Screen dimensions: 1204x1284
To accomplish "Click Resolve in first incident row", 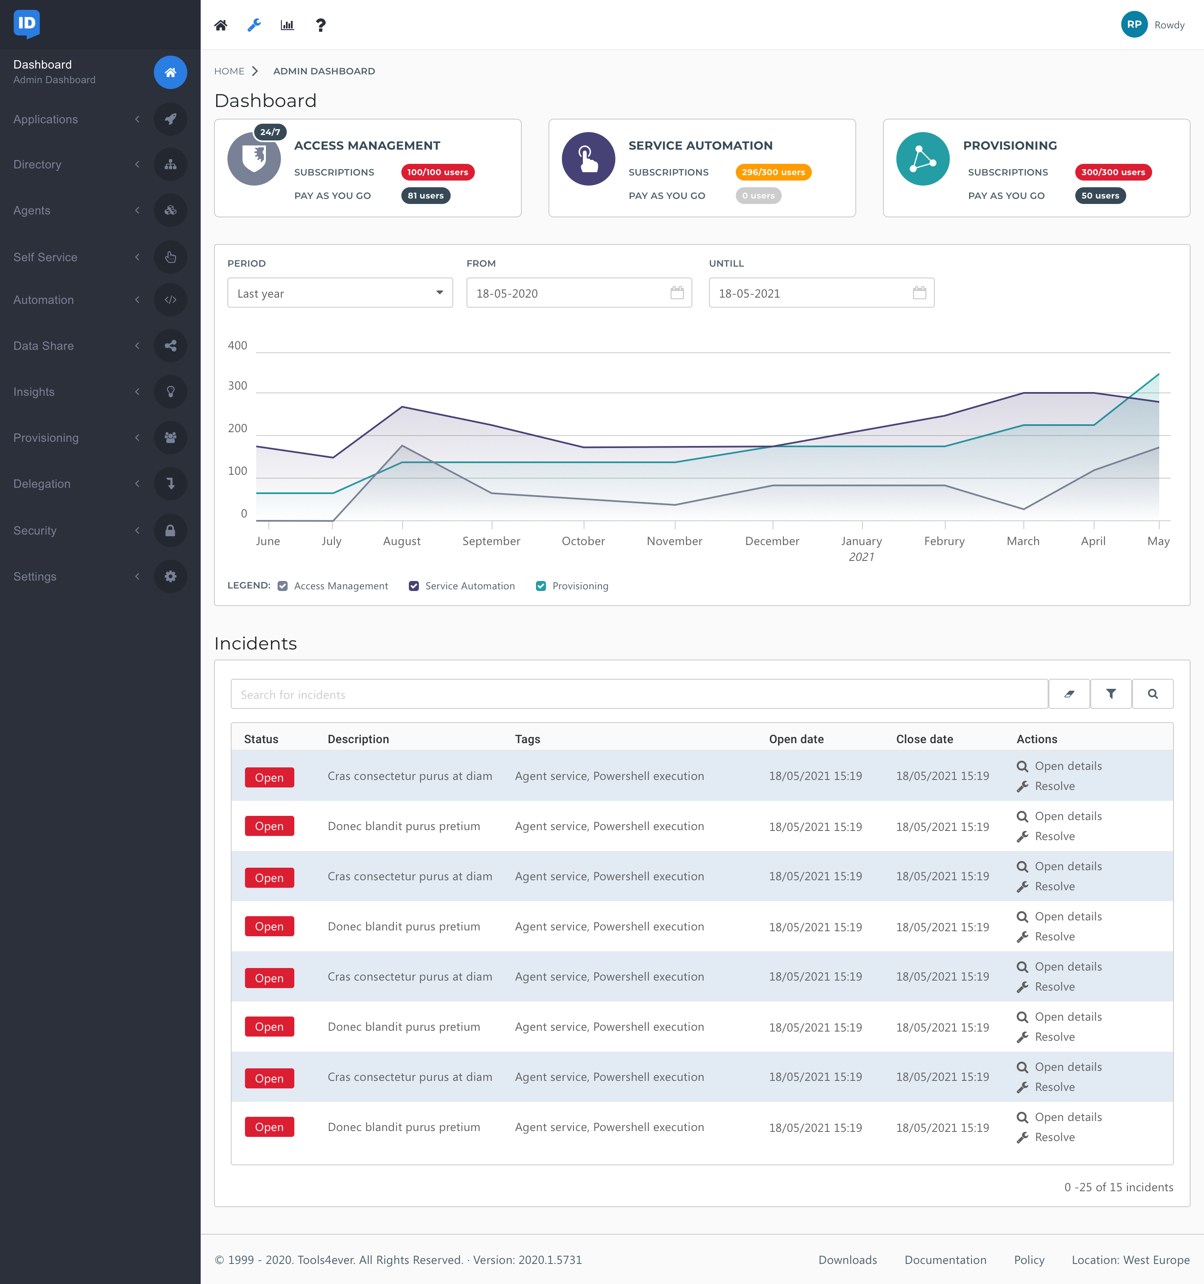I will tap(1046, 786).
